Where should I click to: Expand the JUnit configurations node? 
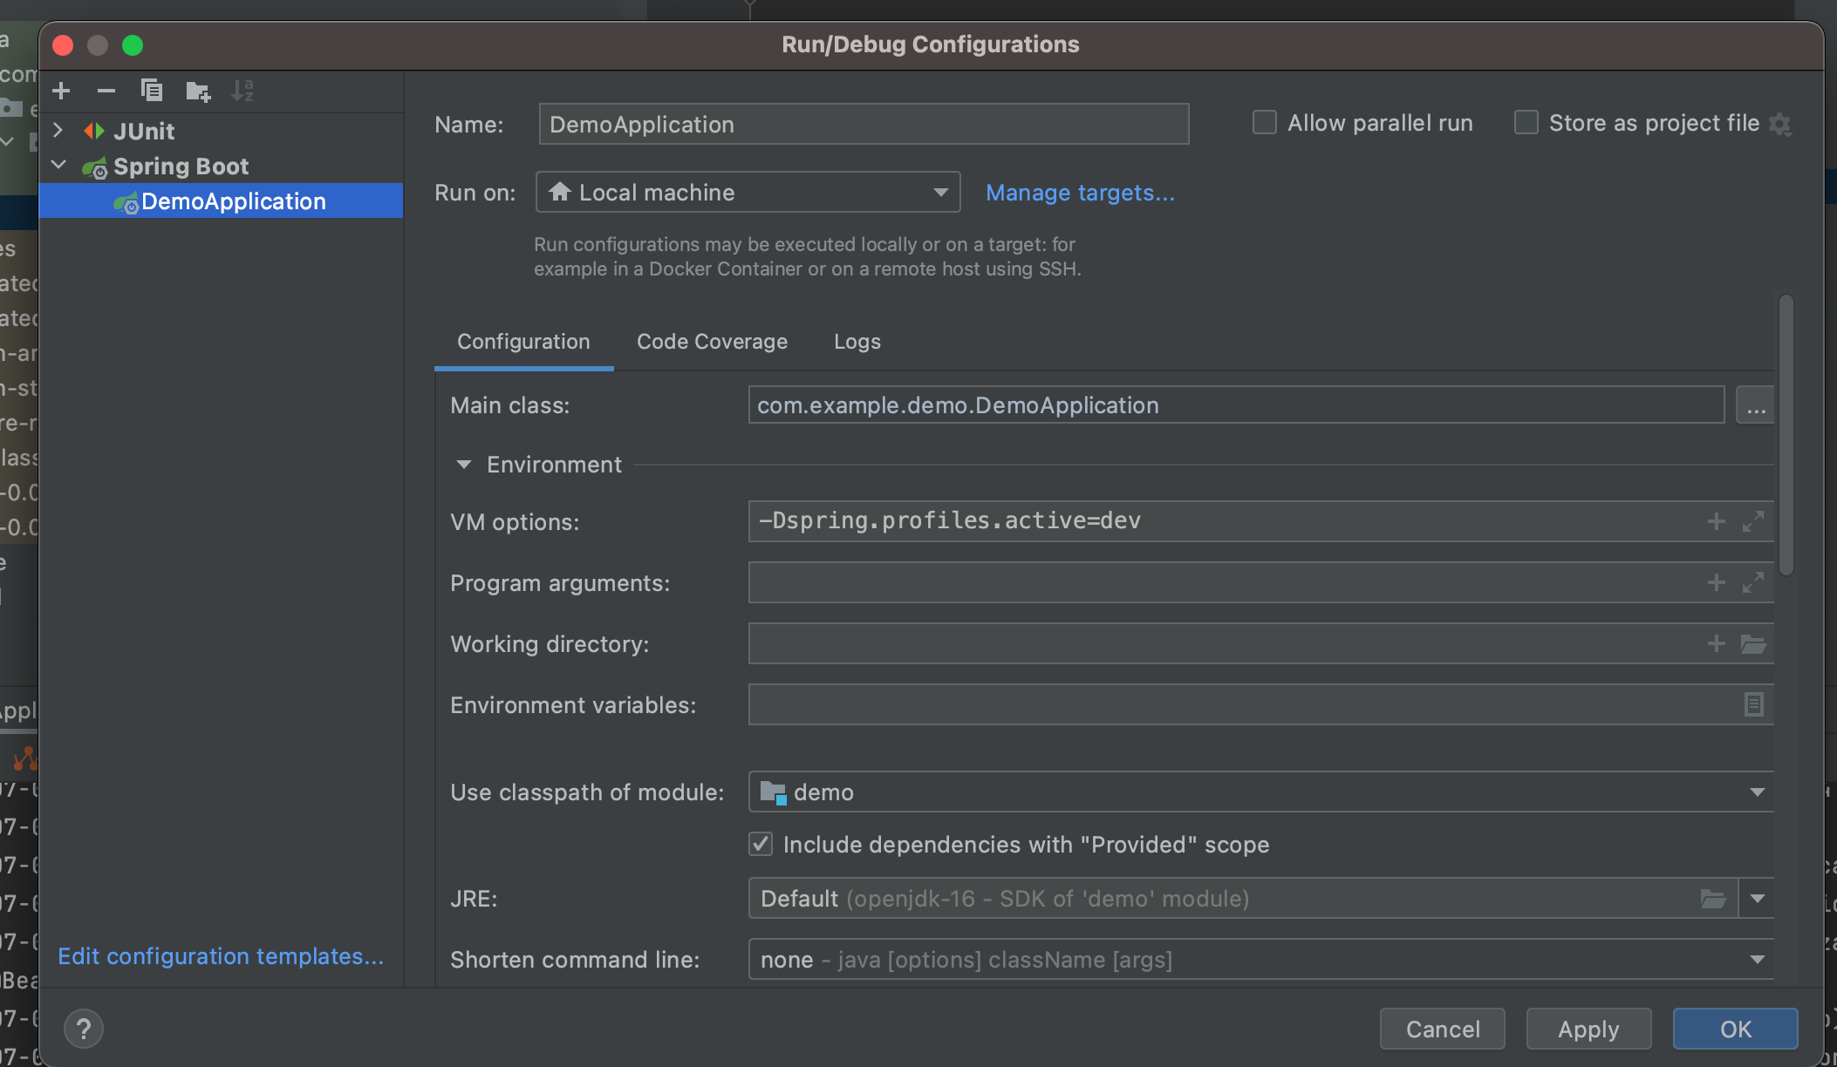pyautogui.click(x=58, y=131)
